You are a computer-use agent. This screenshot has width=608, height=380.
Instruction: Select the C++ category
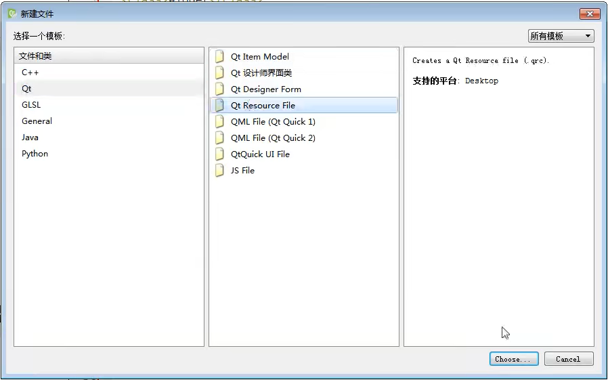coord(108,72)
